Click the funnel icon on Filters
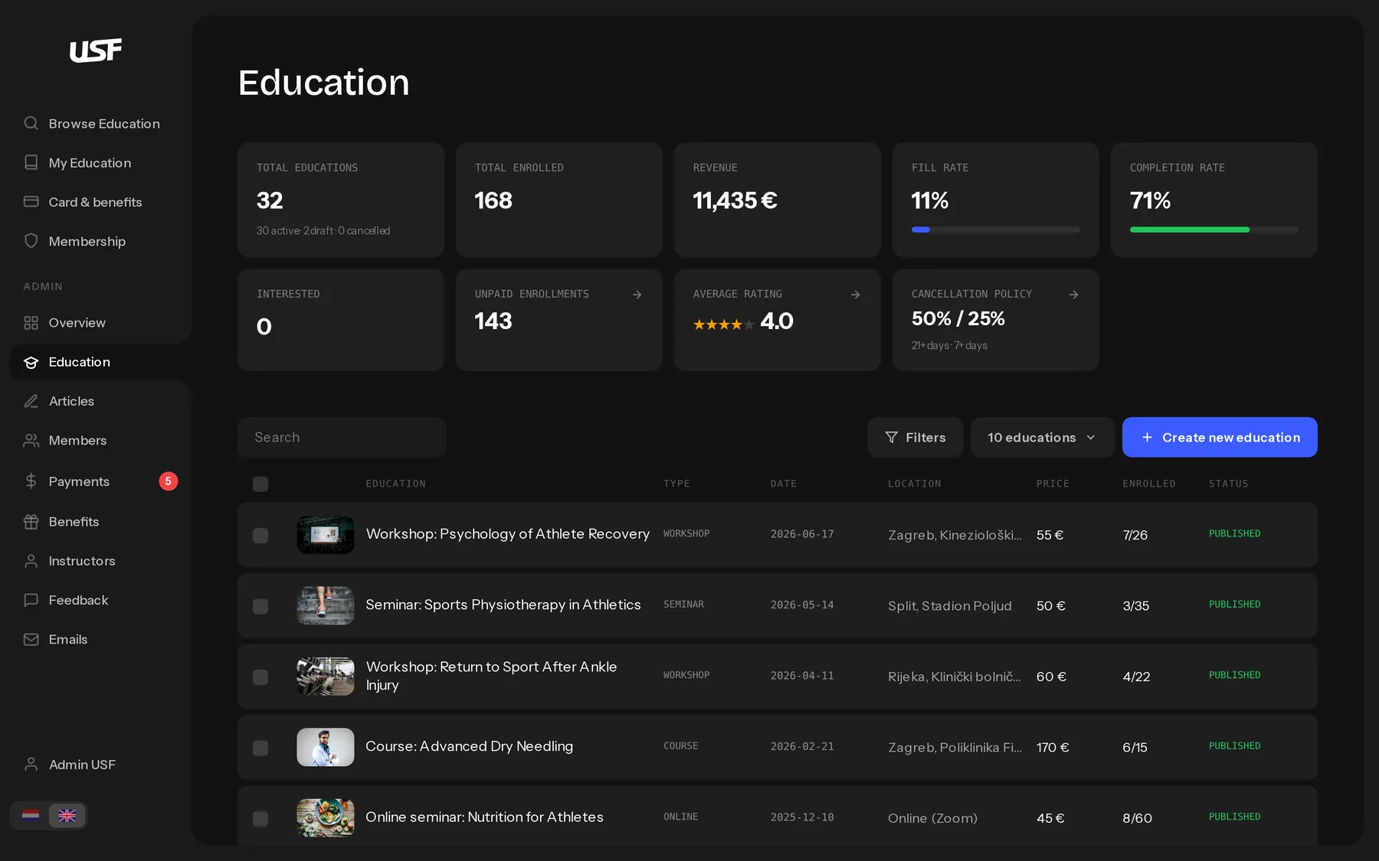The width and height of the screenshot is (1379, 861). (891, 437)
